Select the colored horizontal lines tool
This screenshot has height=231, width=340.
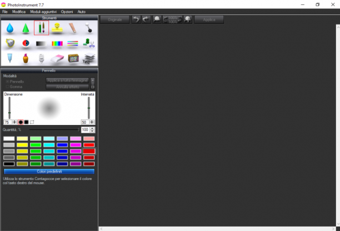pyautogui.click(x=73, y=43)
